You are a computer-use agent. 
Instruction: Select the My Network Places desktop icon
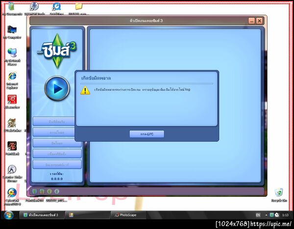click(x=12, y=57)
